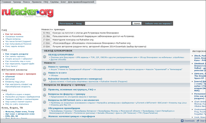206x123 pixels.
Task: Open uTorrent client link
Action: (10, 77)
